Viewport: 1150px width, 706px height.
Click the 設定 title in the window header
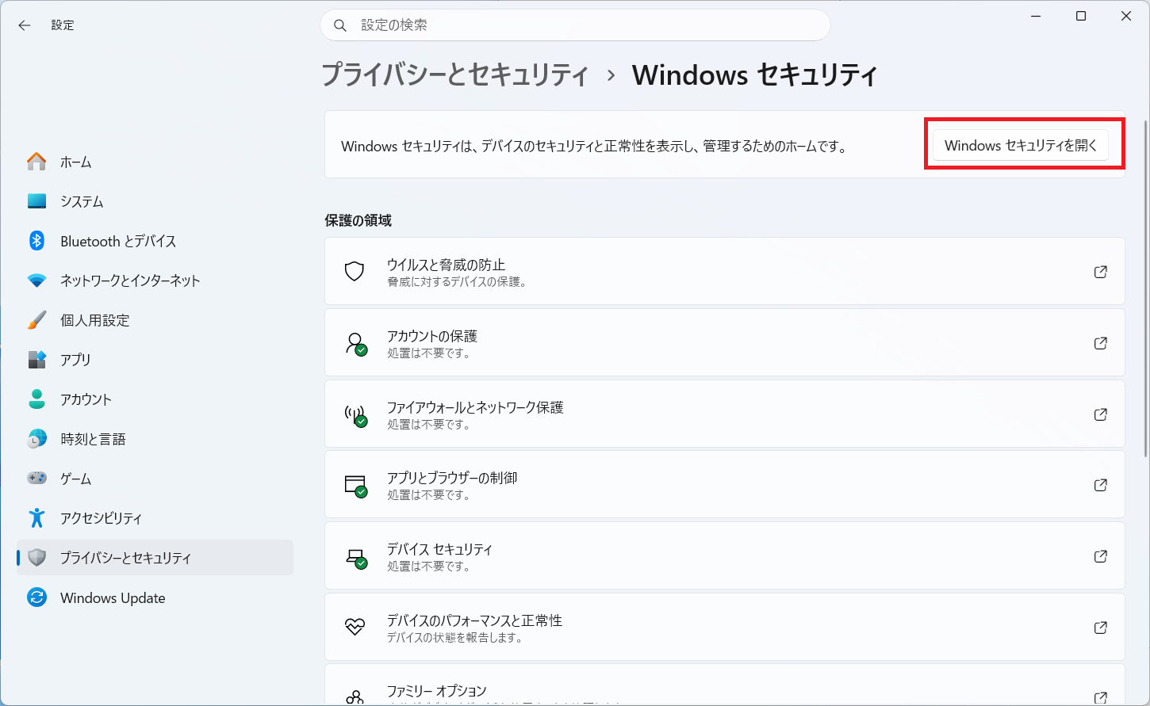pyautogui.click(x=63, y=25)
